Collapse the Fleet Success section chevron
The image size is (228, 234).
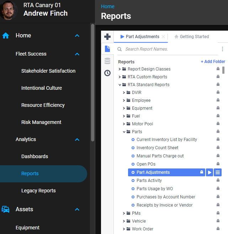(77, 54)
